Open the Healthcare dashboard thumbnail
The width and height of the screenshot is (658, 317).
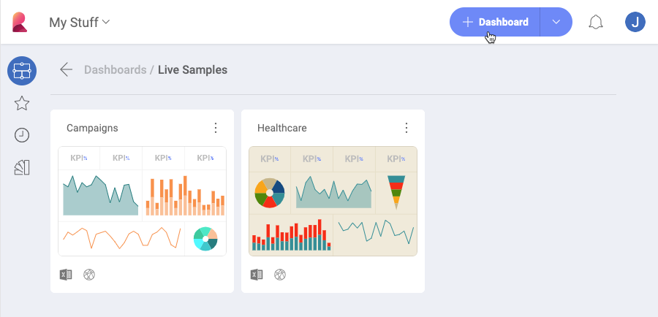333,201
